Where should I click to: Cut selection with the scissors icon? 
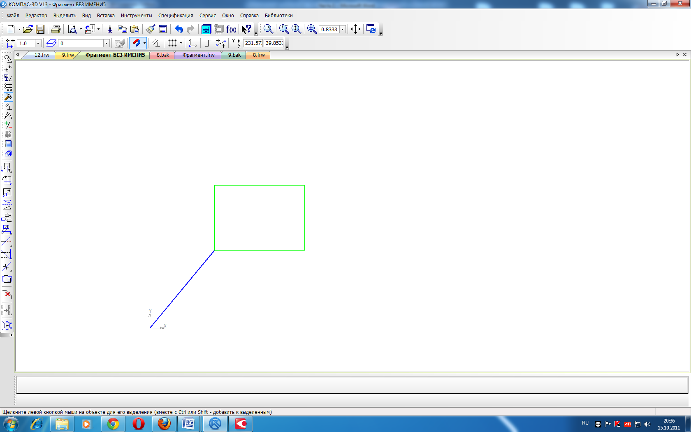(x=110, y=29)
